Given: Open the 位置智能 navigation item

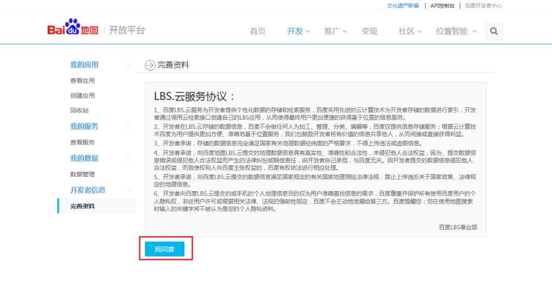Looking at the screenshot, I should [x=452, y=31].
